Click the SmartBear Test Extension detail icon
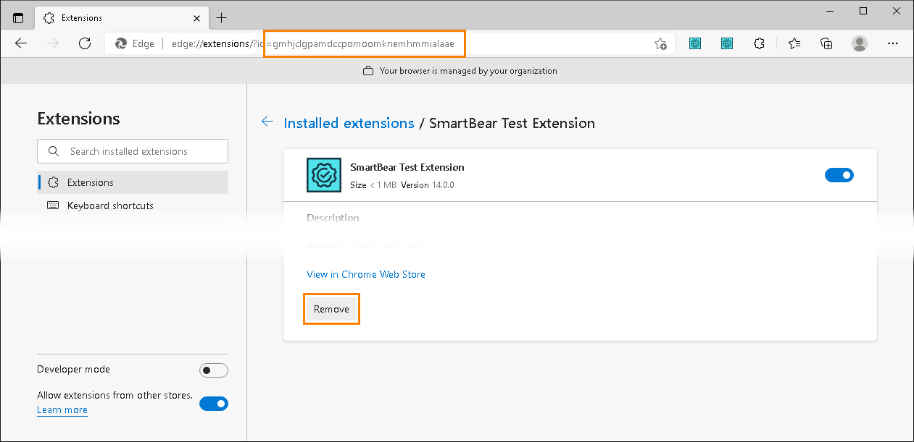Viewport: 914px width, 442px height. coord(323,174)
